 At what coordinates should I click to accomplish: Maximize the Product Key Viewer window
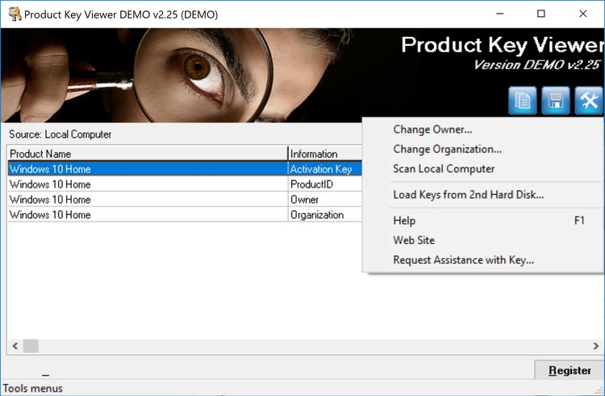541,14
